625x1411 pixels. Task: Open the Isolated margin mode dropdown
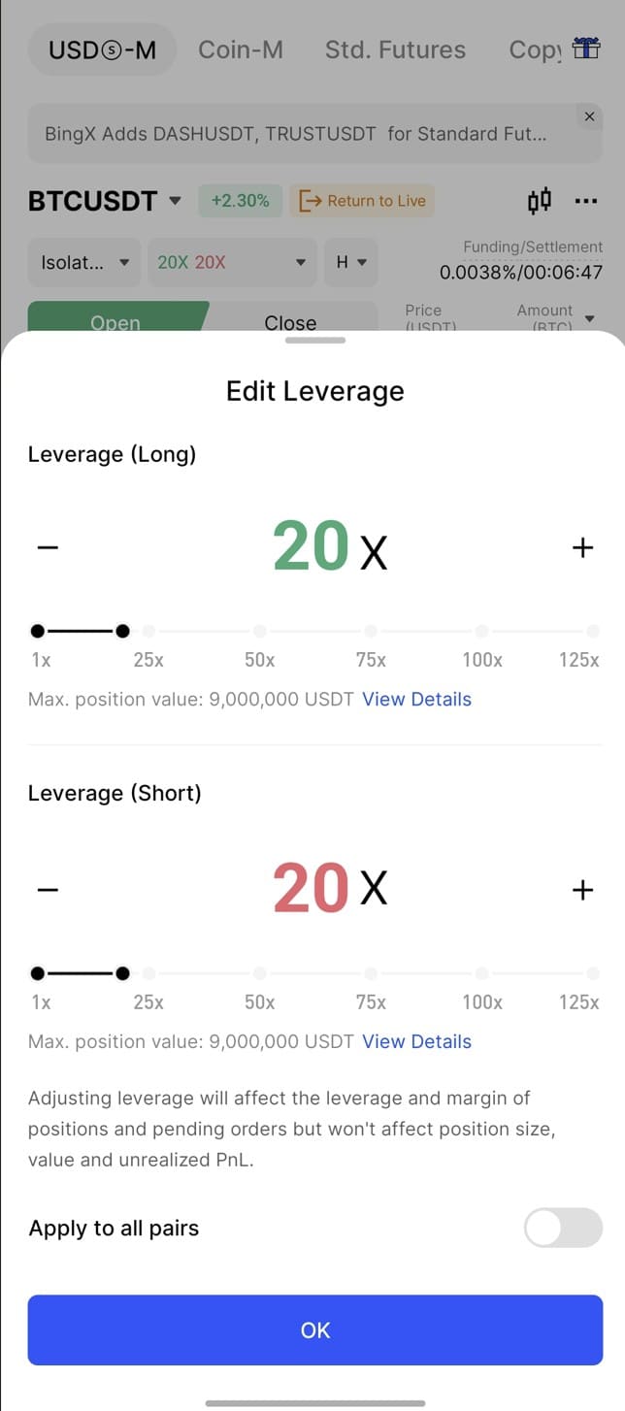tap(84, 262)
